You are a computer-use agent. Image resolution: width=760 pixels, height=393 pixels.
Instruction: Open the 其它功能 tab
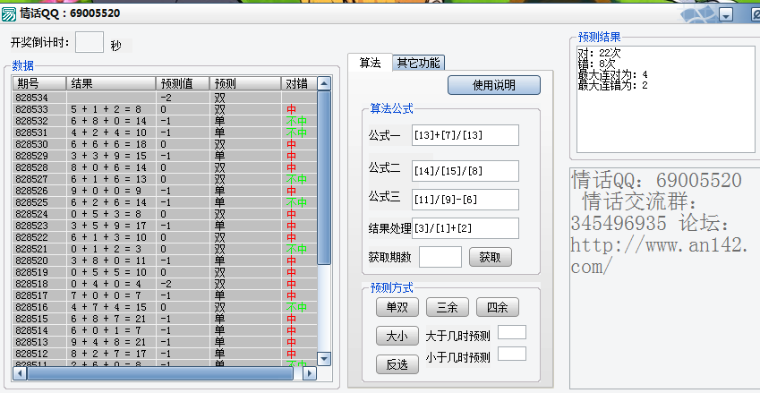419,63
